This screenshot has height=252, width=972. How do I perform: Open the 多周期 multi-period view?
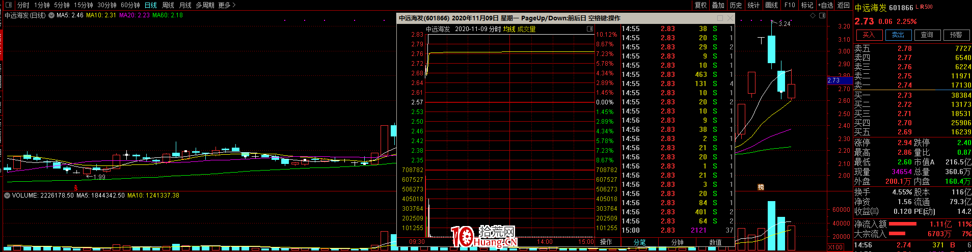coord(205,5)
